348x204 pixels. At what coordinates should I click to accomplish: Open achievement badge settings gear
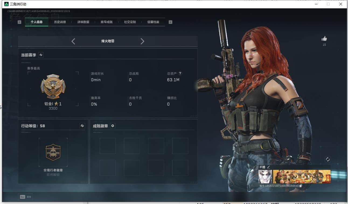point(113,126)
